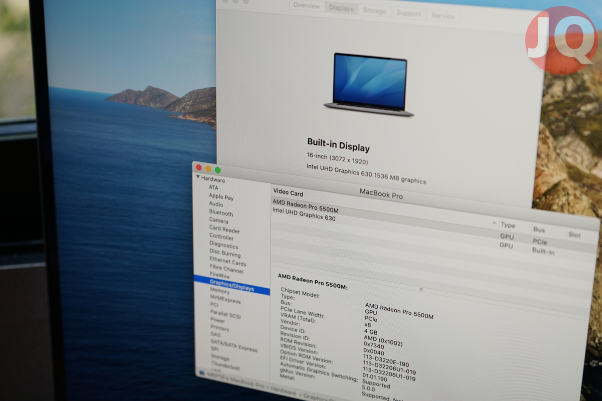The width and height of the screenshot is (602, 401).
Task: Click Hardware in the bottom path bar
Action: click(x=283, y=392)
